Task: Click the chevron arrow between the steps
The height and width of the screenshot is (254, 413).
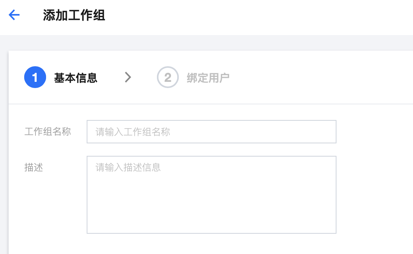Action: [128, 78]
